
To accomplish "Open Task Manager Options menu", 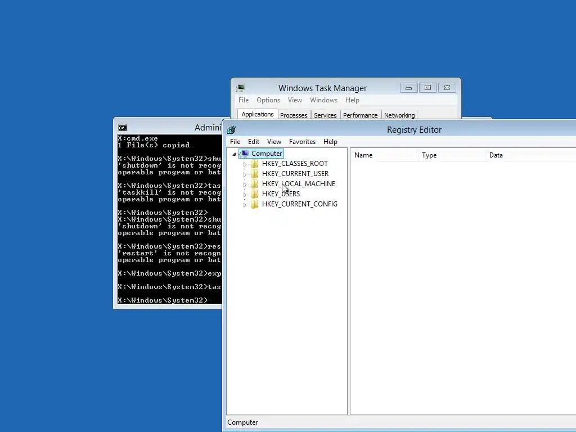I will [x=268, y=100].
